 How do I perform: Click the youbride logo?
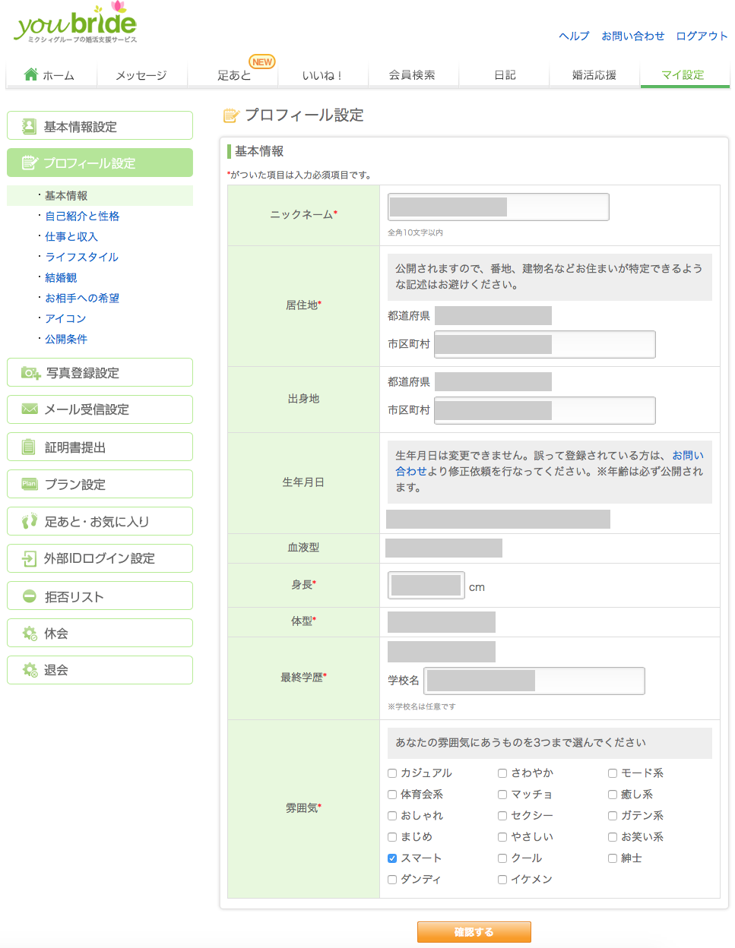76,24
